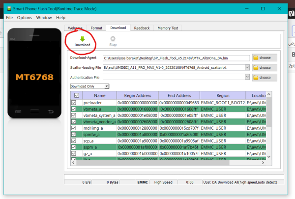Click begin address 0x0000000012800000 cell

click(138, 128)
